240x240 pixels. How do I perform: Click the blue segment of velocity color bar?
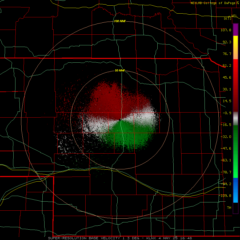tap(235, 190)
